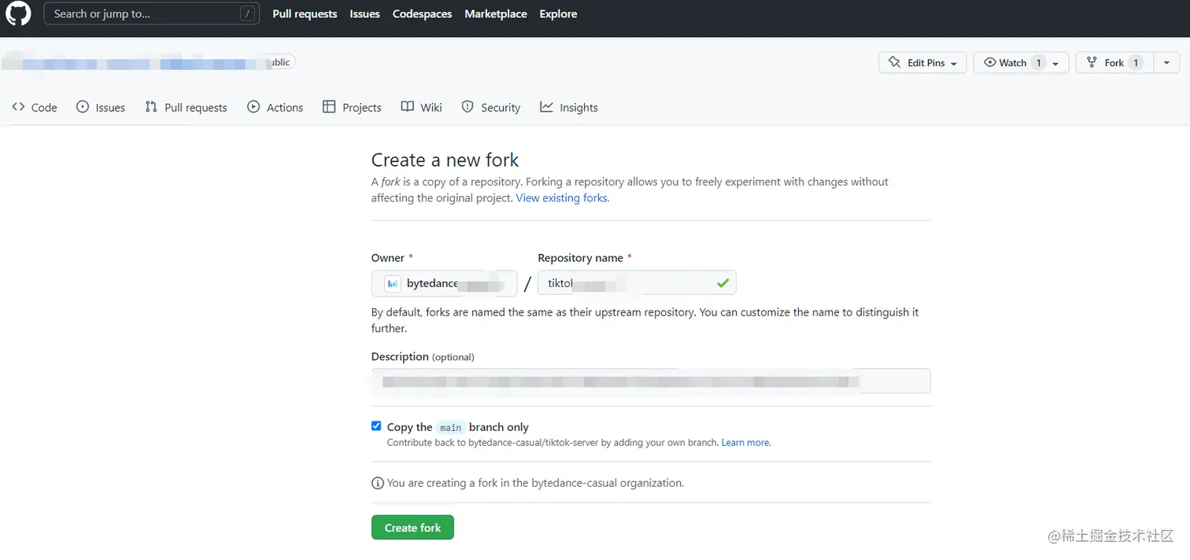The image size is (1190, 560).
Task: Open the Issues repository tab
Action: coord(101,108)
